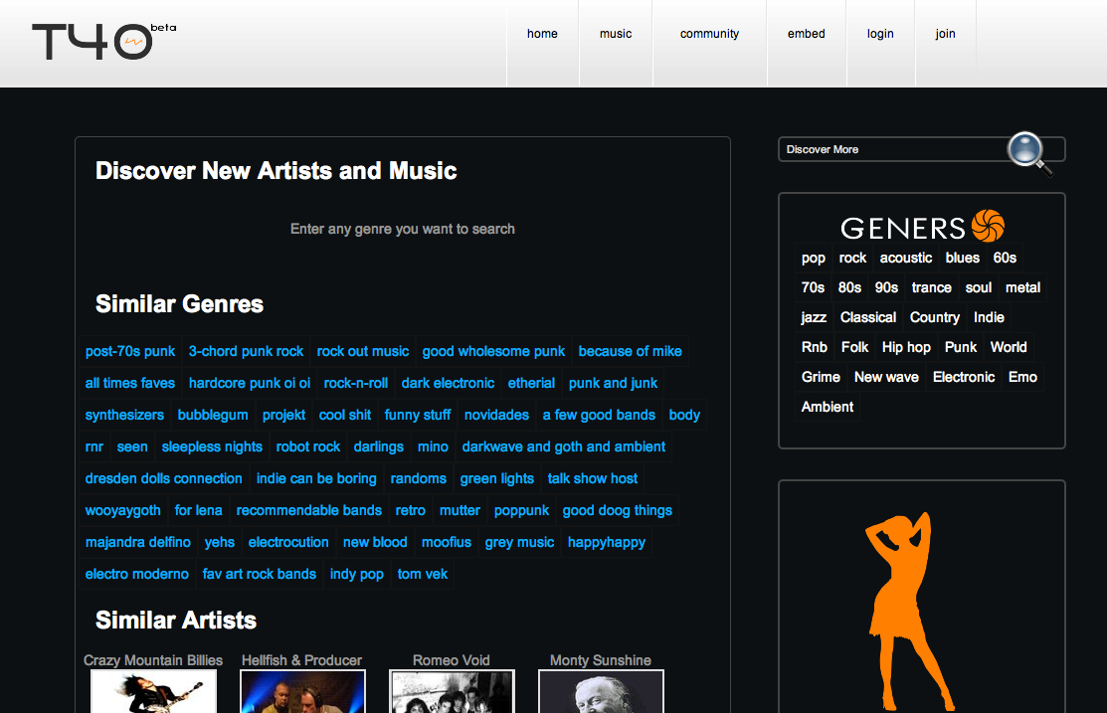The image size is (1107, 713).
Task: Click in the Discover More search field
Action: pos(894,149)
